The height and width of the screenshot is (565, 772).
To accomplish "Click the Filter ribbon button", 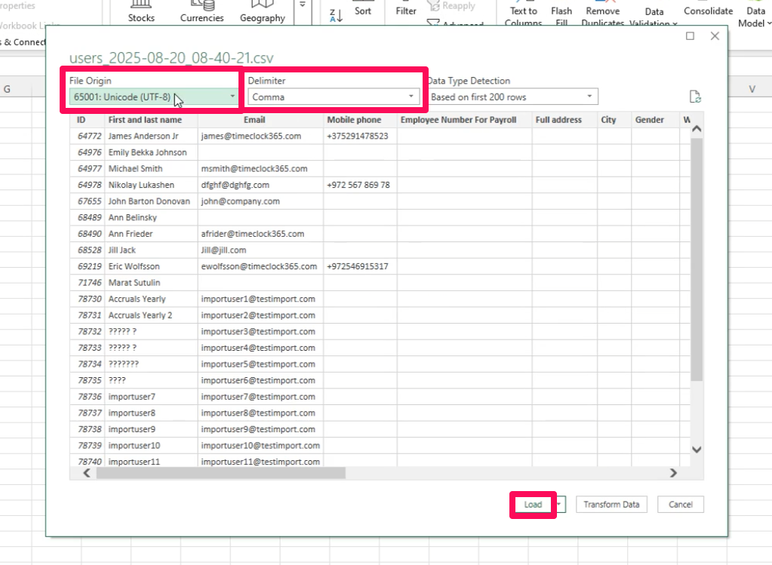I will pos(406,11).
